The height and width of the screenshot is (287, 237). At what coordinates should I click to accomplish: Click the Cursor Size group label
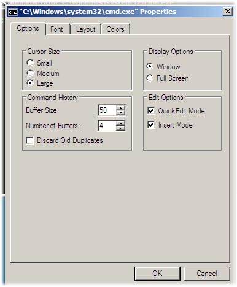(x=44, y=52)
